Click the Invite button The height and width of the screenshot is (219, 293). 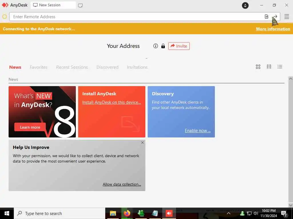pyautogui.click(x=179, y=46)
